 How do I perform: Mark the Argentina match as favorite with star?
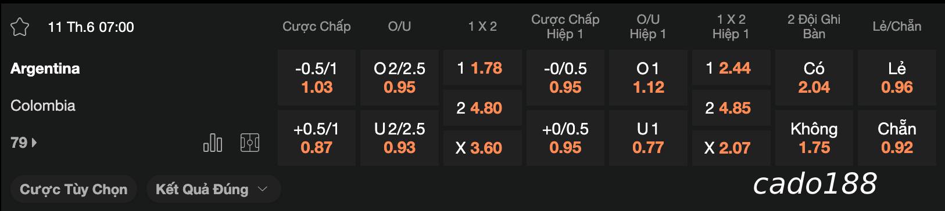20,27
